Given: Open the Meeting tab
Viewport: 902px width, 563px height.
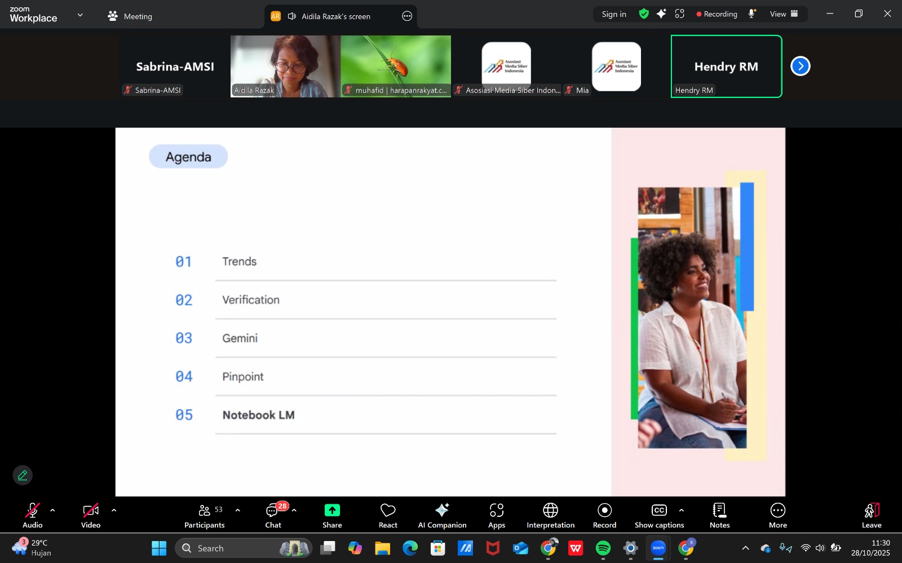Looking at the screenshot, I should [x=130, y=16].
